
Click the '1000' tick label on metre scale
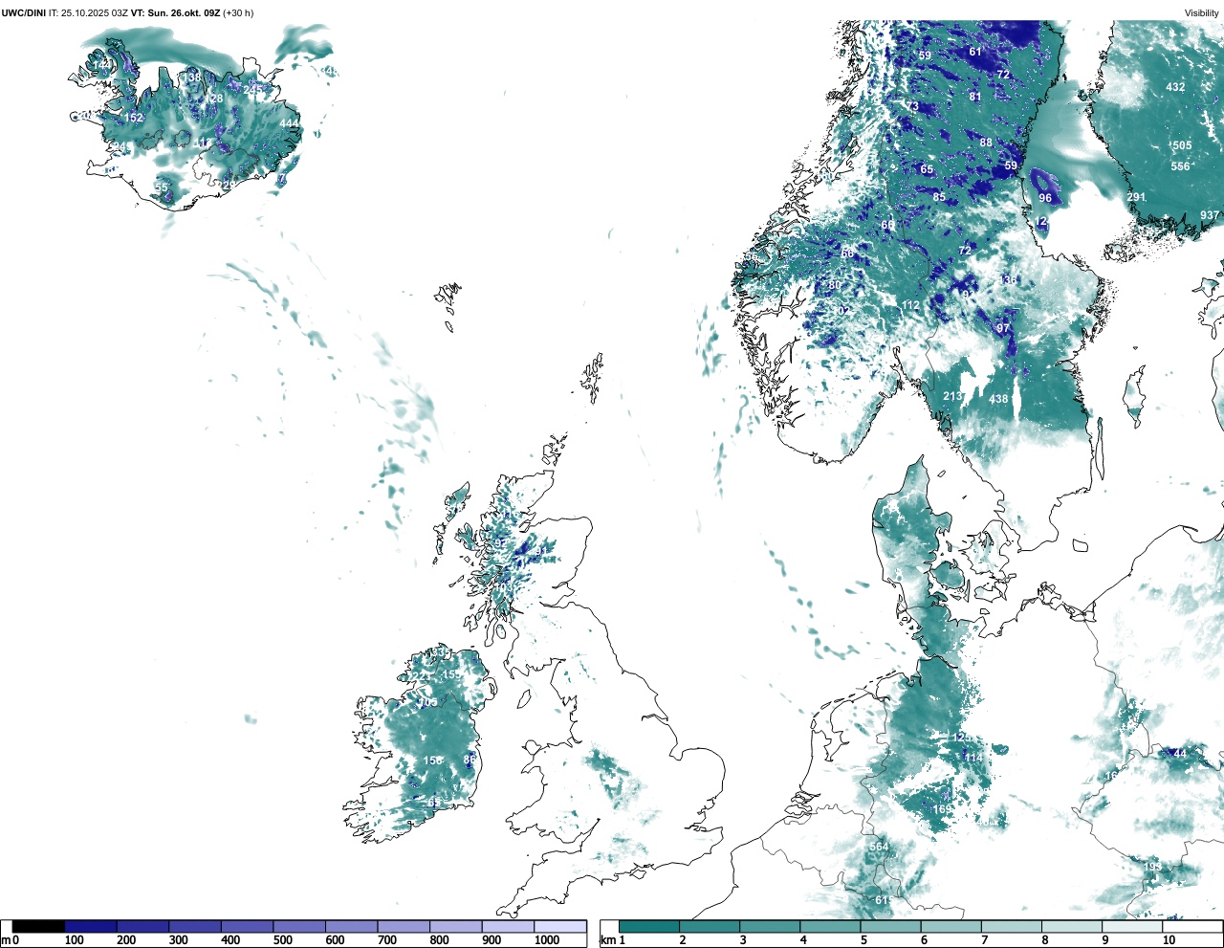(547, 940)
